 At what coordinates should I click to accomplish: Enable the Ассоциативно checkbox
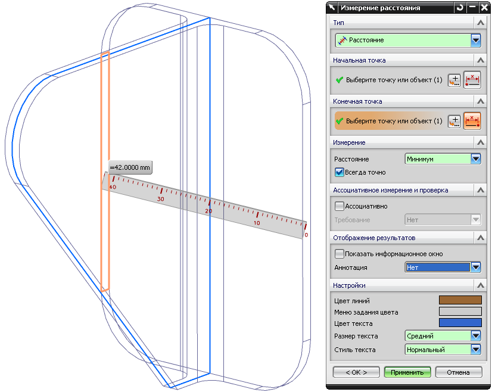click(339, 206)
